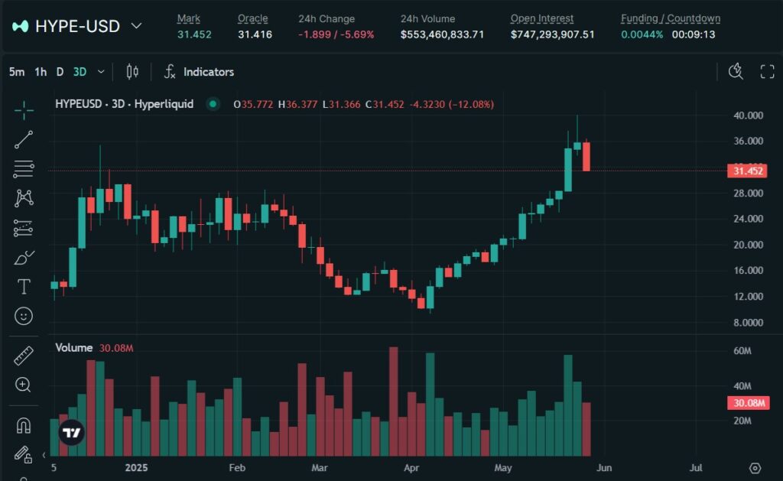Click the countdown timer 00:09:13
The height and width of the screenshot is (481, 783).
[x=693, y=34]
